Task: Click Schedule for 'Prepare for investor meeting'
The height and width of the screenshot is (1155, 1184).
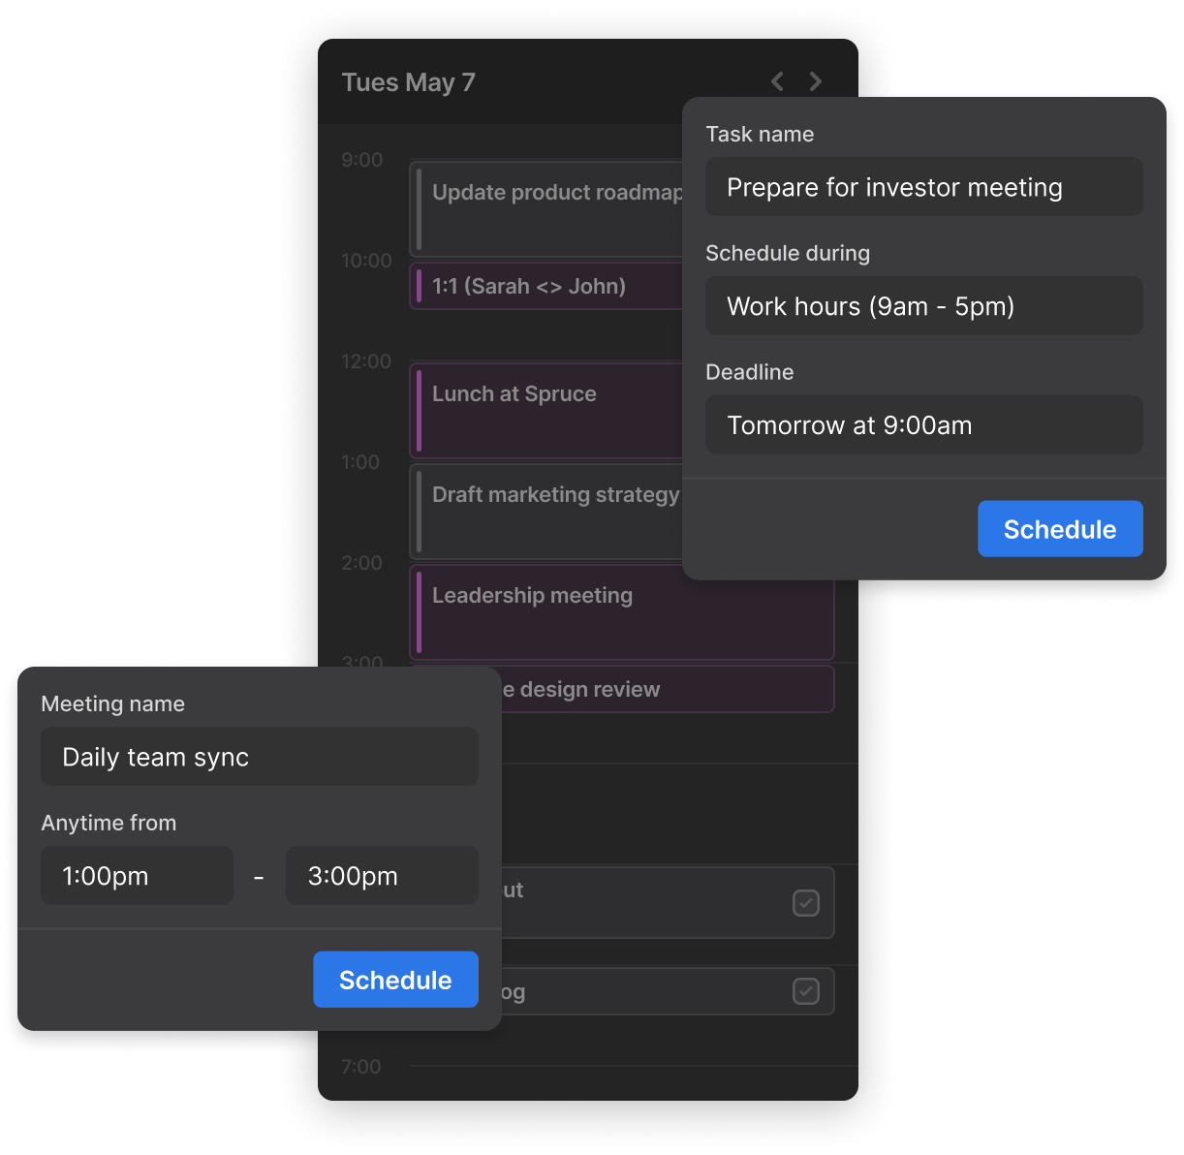Action: click(x=1060, y=529)
